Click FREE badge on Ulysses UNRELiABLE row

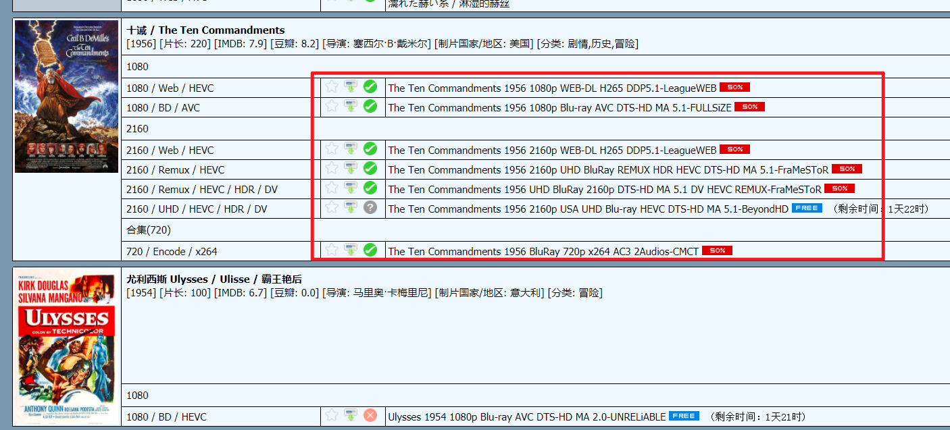coord(684,416)
